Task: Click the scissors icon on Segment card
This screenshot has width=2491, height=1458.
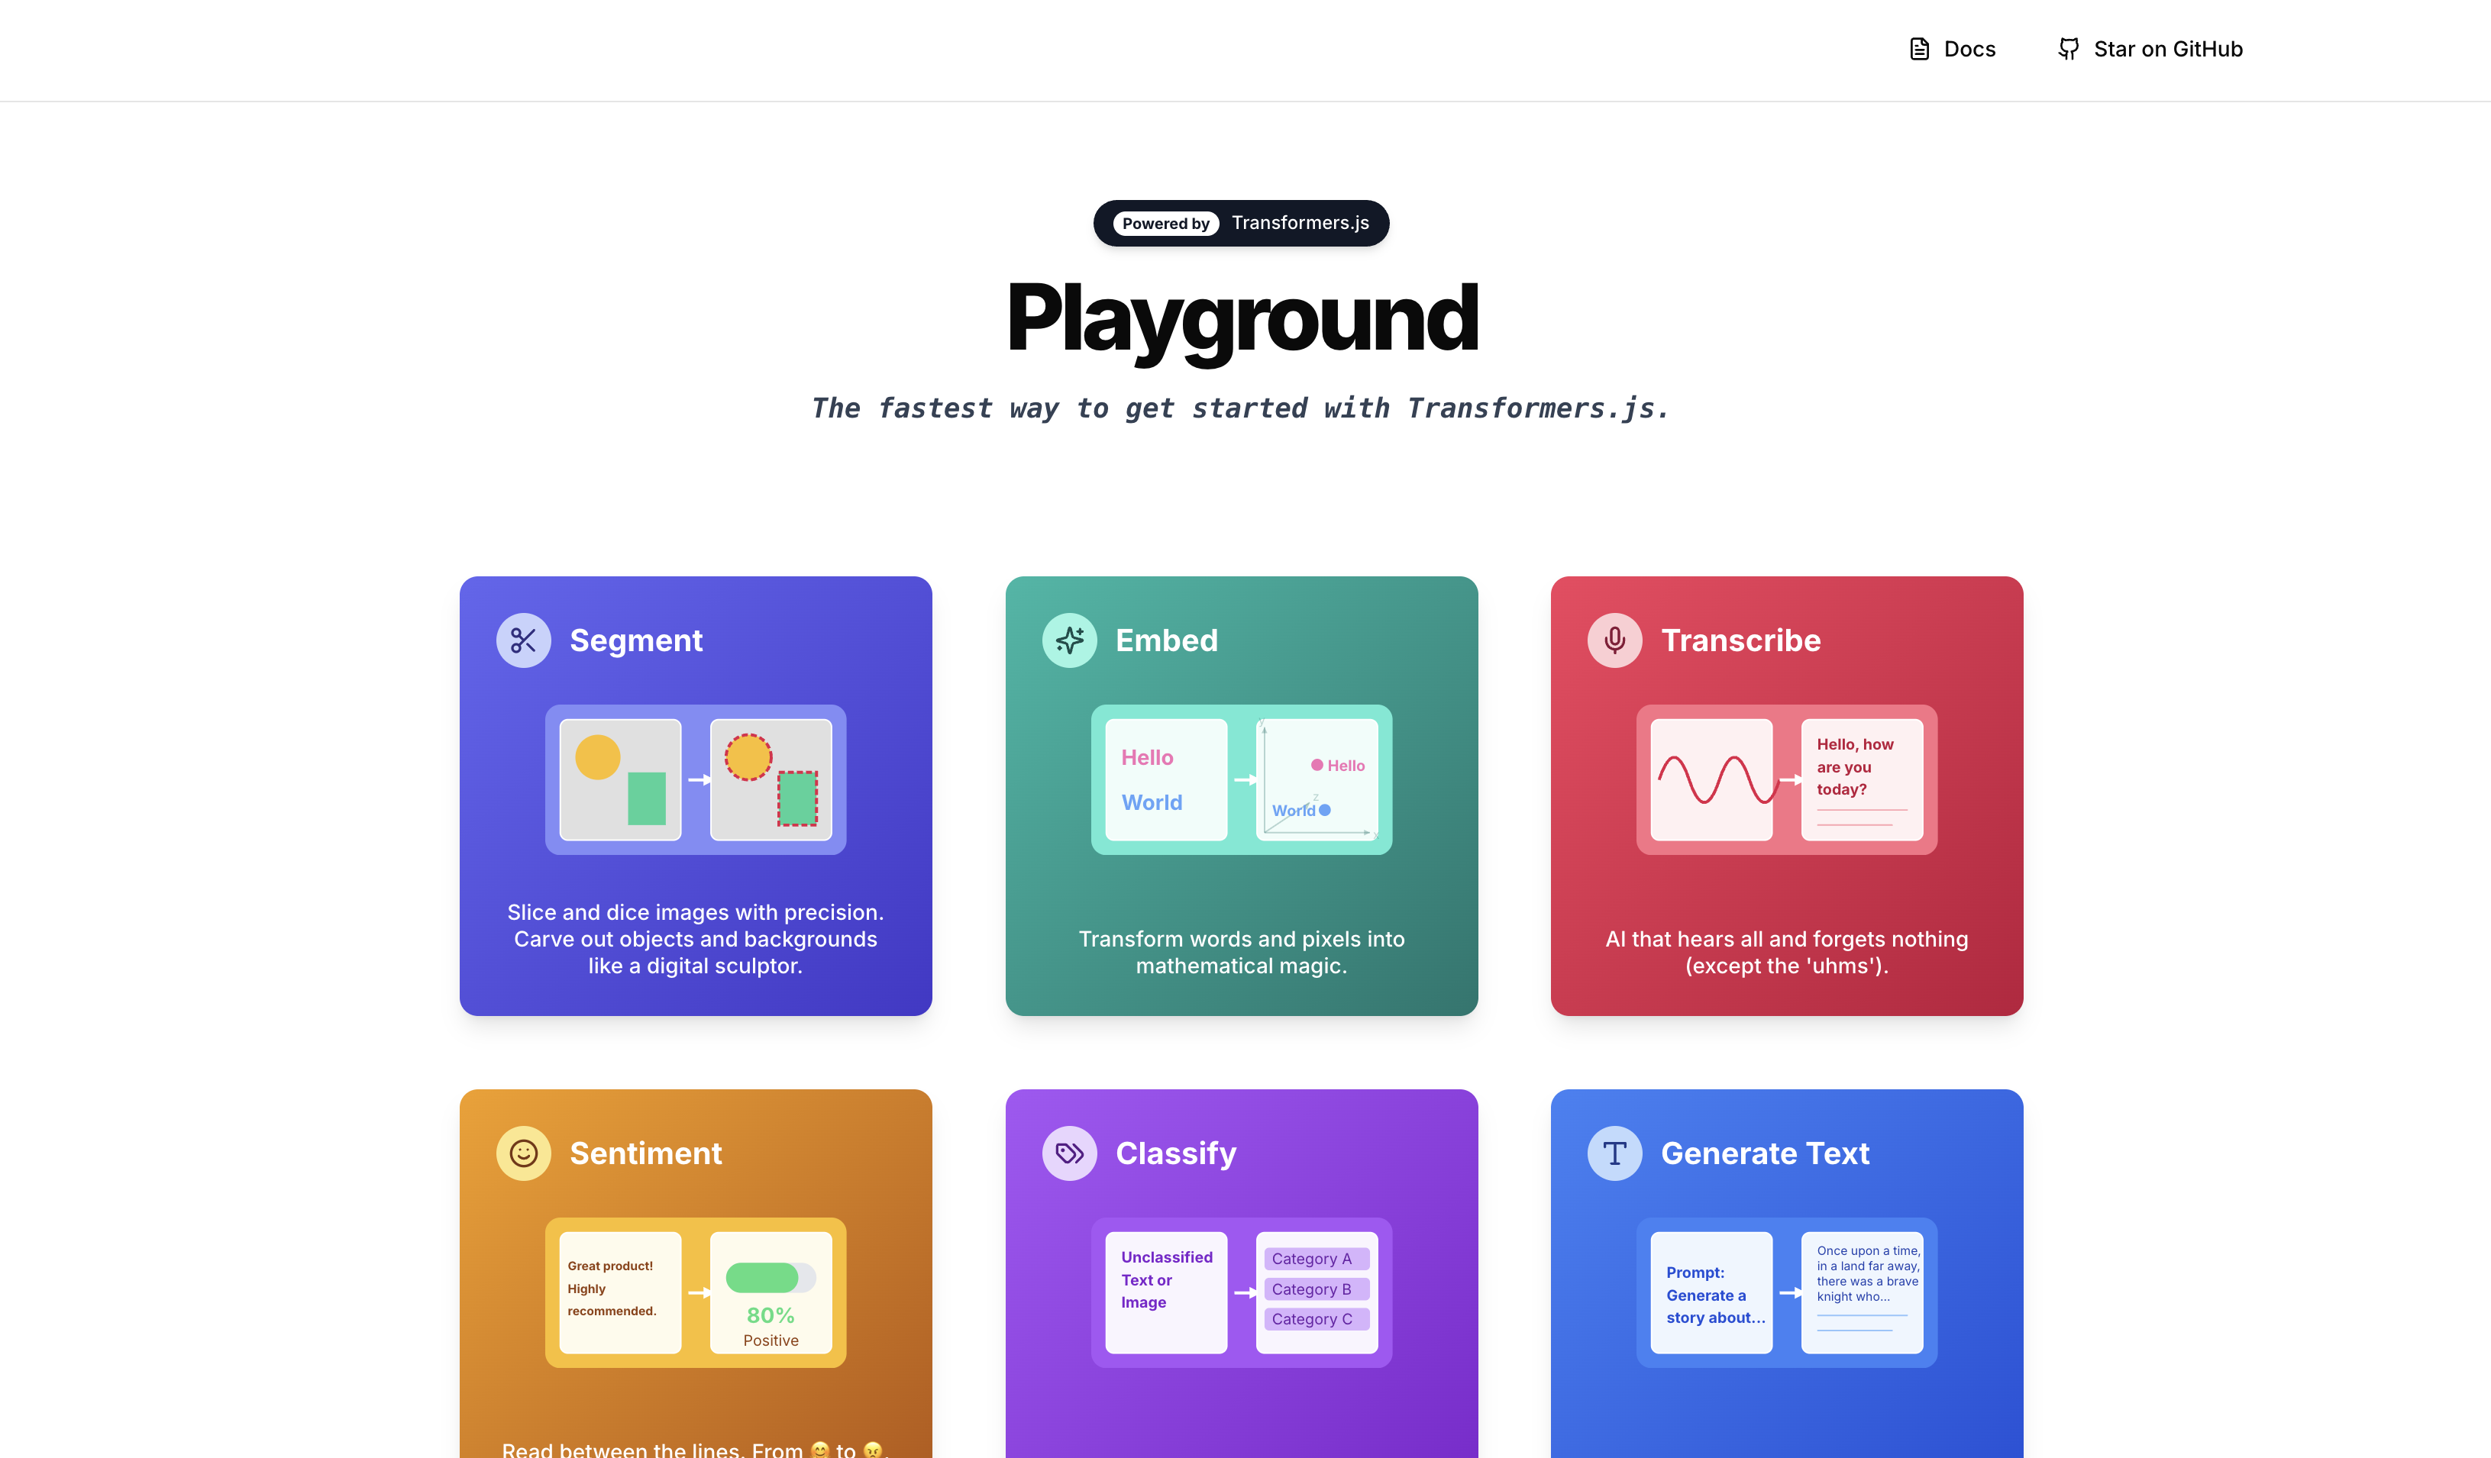Action: [523, 640]
